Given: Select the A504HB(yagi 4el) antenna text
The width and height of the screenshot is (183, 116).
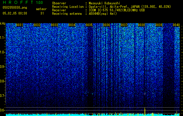Looking at the screenshot, I should click(x=103, y=14).
